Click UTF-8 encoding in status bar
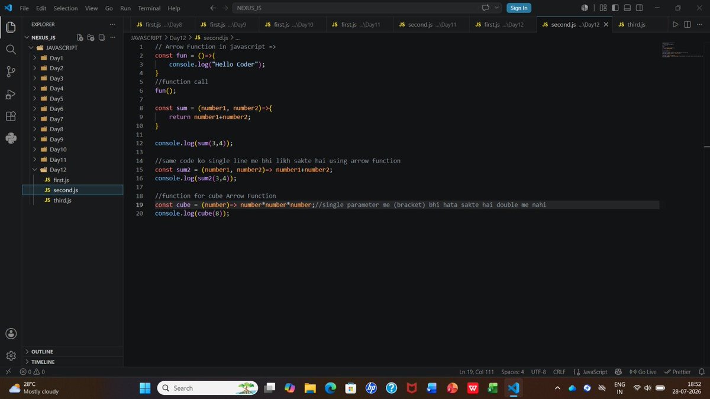Viewport: 710px width, 399px height. [538, 372]
